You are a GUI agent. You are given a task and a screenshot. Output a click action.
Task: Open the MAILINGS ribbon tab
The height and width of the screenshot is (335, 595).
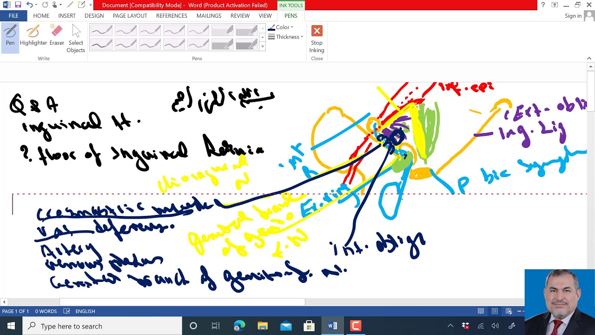tap(209, 16)
